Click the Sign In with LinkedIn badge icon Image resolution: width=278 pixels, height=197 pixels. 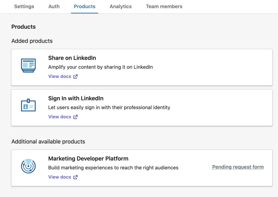click(28, 105)
